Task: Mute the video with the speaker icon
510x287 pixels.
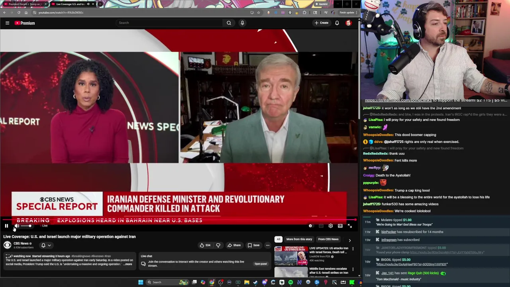Action: point(17,226)
